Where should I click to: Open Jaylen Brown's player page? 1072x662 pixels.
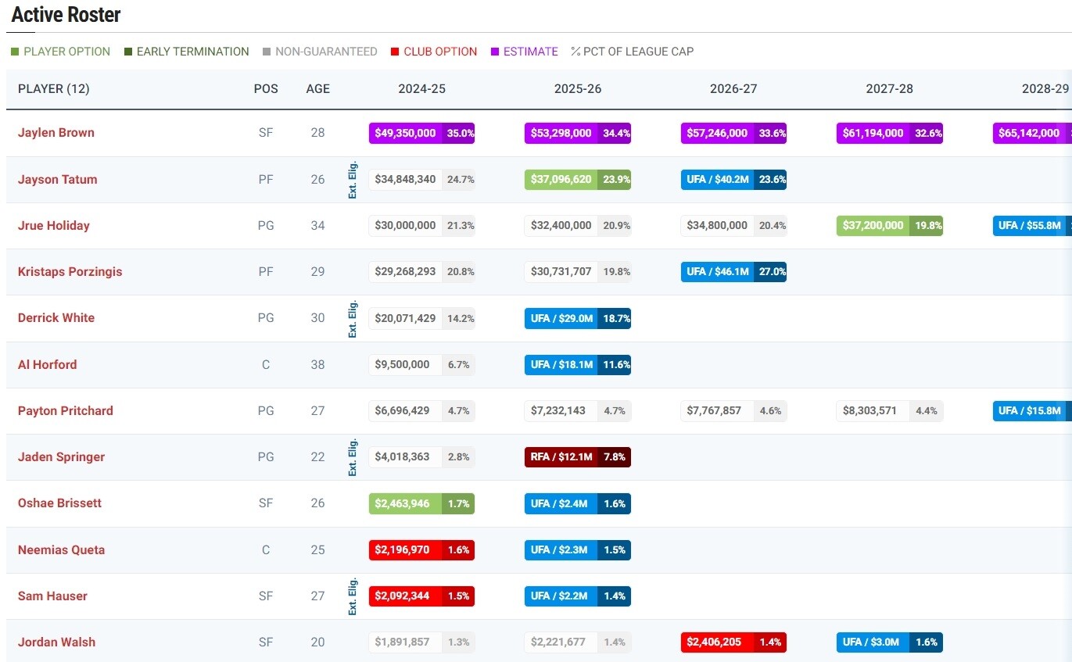[56, 133]
